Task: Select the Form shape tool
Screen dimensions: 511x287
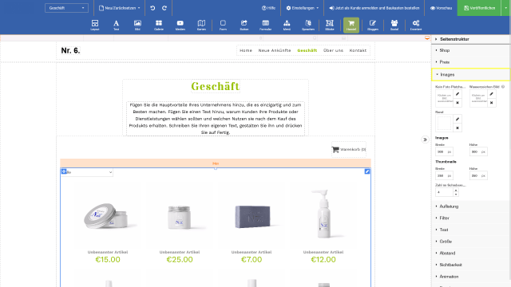Action: [223, 25]
